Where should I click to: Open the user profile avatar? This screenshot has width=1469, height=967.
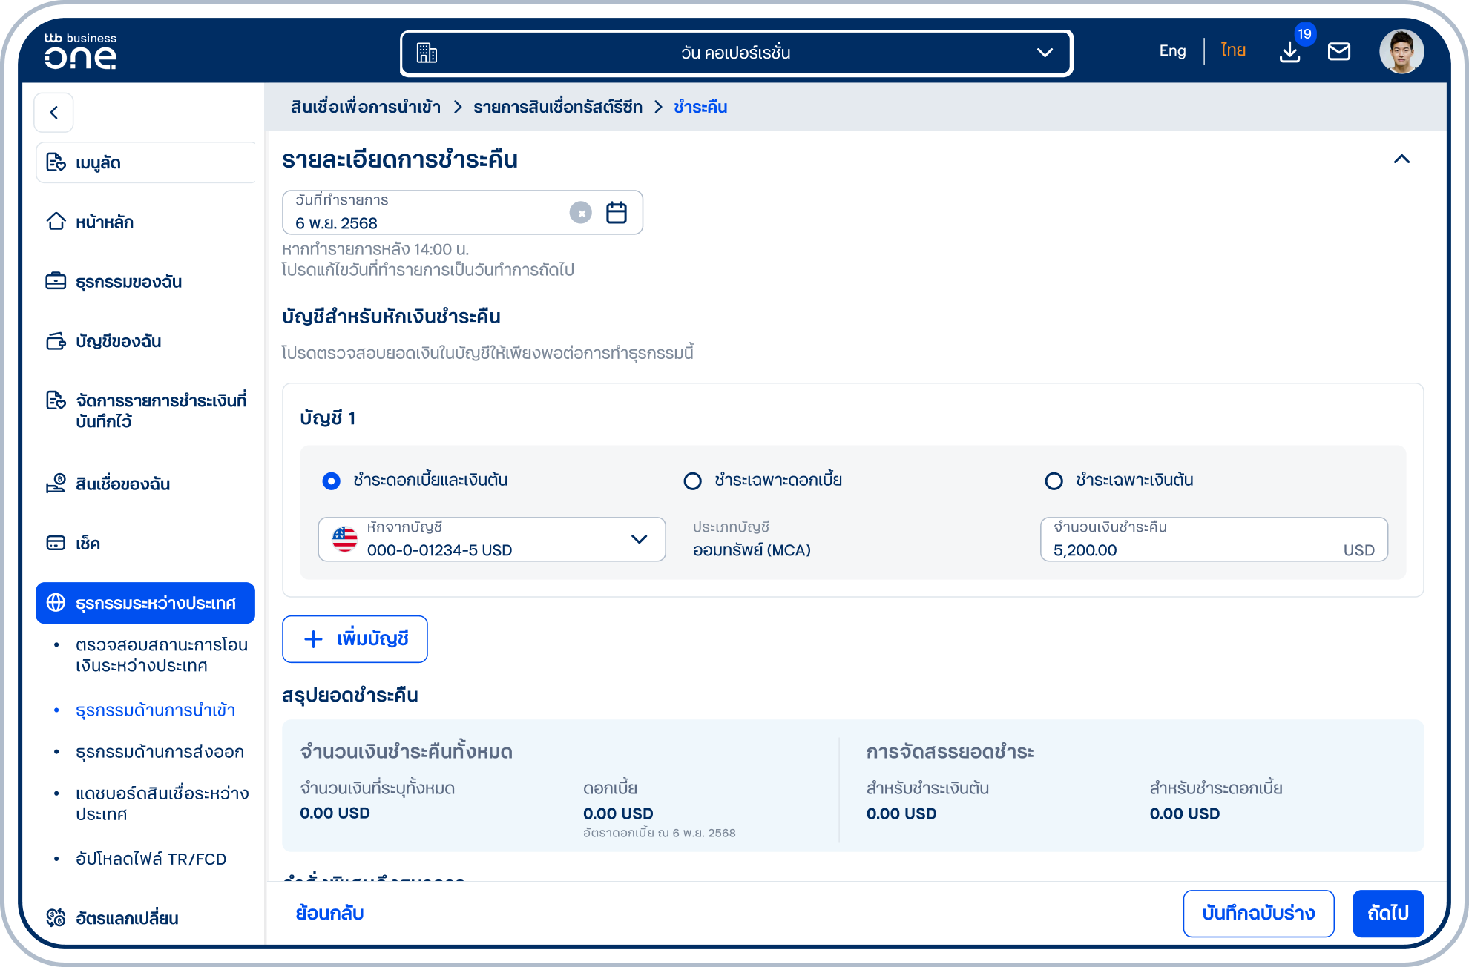(1401, 51)
